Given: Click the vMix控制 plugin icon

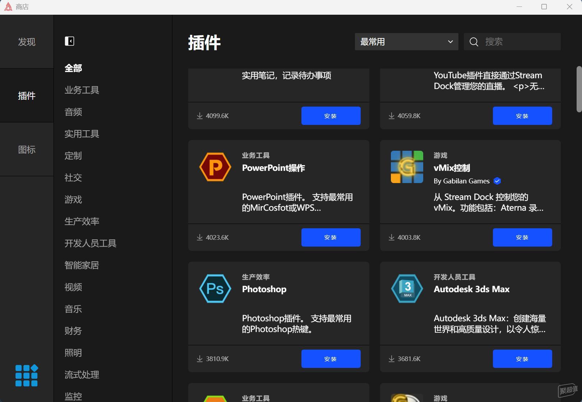Looking at the screenshot, I should 407,167.
